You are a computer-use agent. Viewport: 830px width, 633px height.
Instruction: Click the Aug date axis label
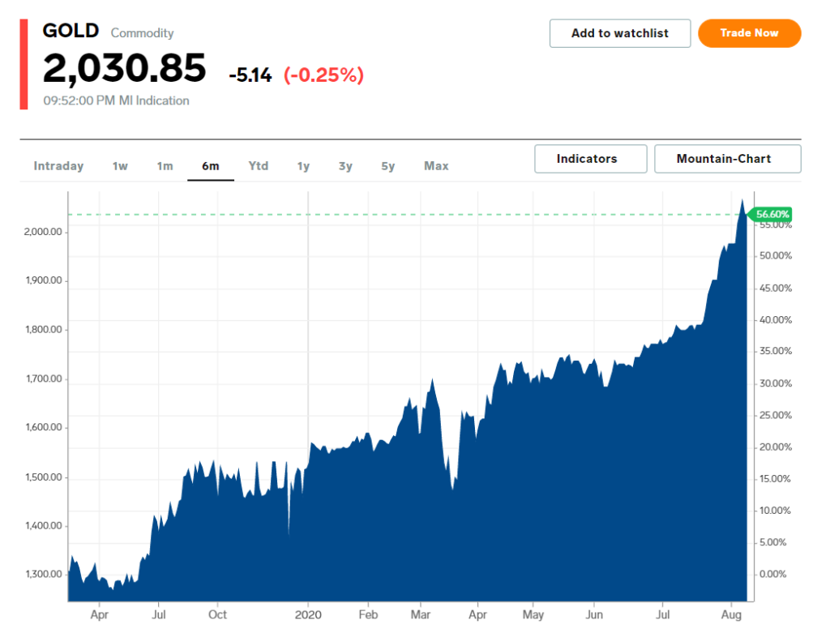(731, 615)
